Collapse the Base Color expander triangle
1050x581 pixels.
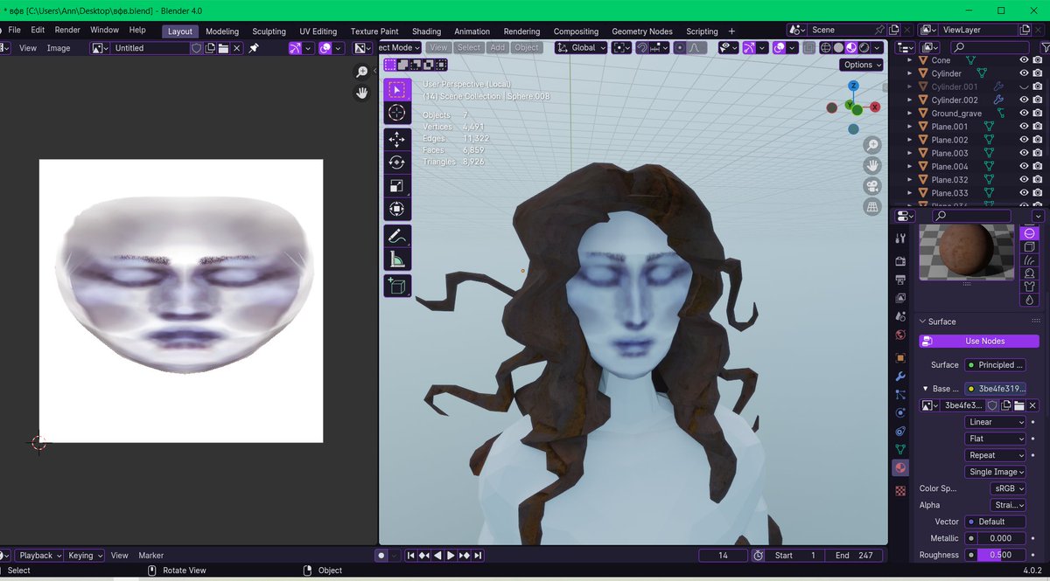coord(926,389)
